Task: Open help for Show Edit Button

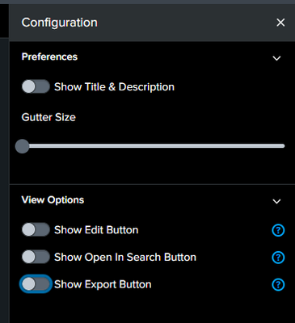Action: pos(278,230)
